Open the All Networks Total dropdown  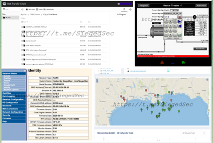(x=194, y=133)
